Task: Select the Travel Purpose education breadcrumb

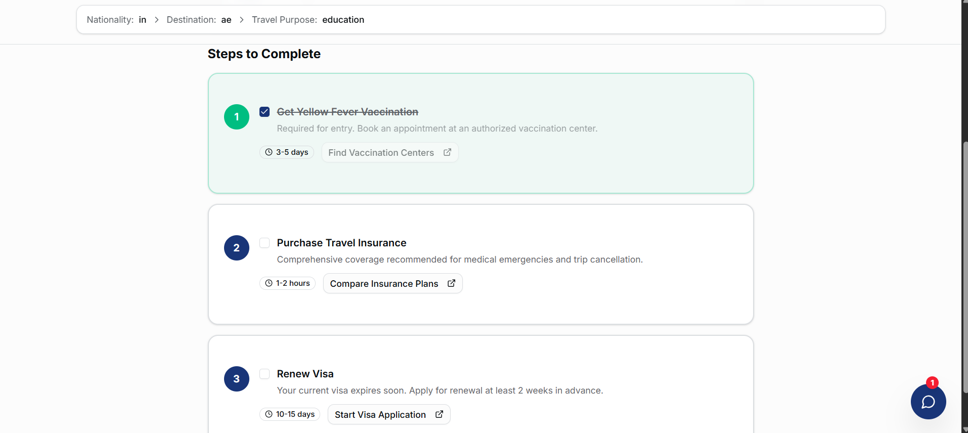Action: pyautogui.click(x=307, y=20)
